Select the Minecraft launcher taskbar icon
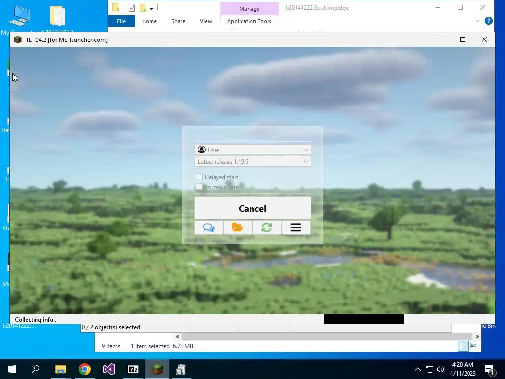Screen dimensions: 505x379 point(157,369)
